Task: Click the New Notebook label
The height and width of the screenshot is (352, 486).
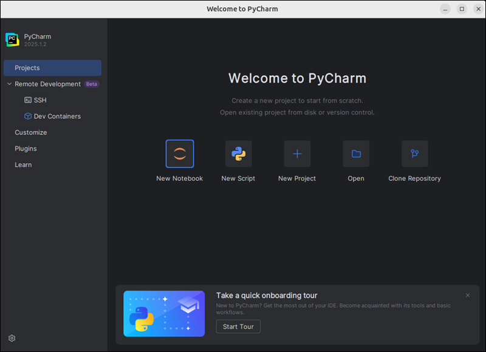Action: coord(180,178)
